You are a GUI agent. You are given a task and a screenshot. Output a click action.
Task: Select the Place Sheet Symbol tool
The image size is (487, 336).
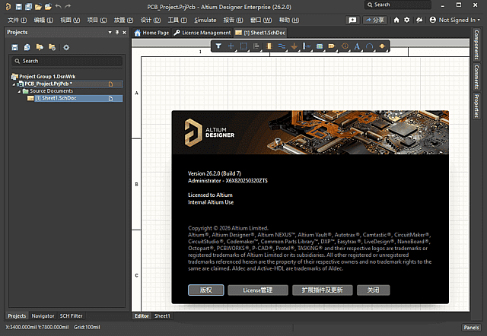[320, 46]
